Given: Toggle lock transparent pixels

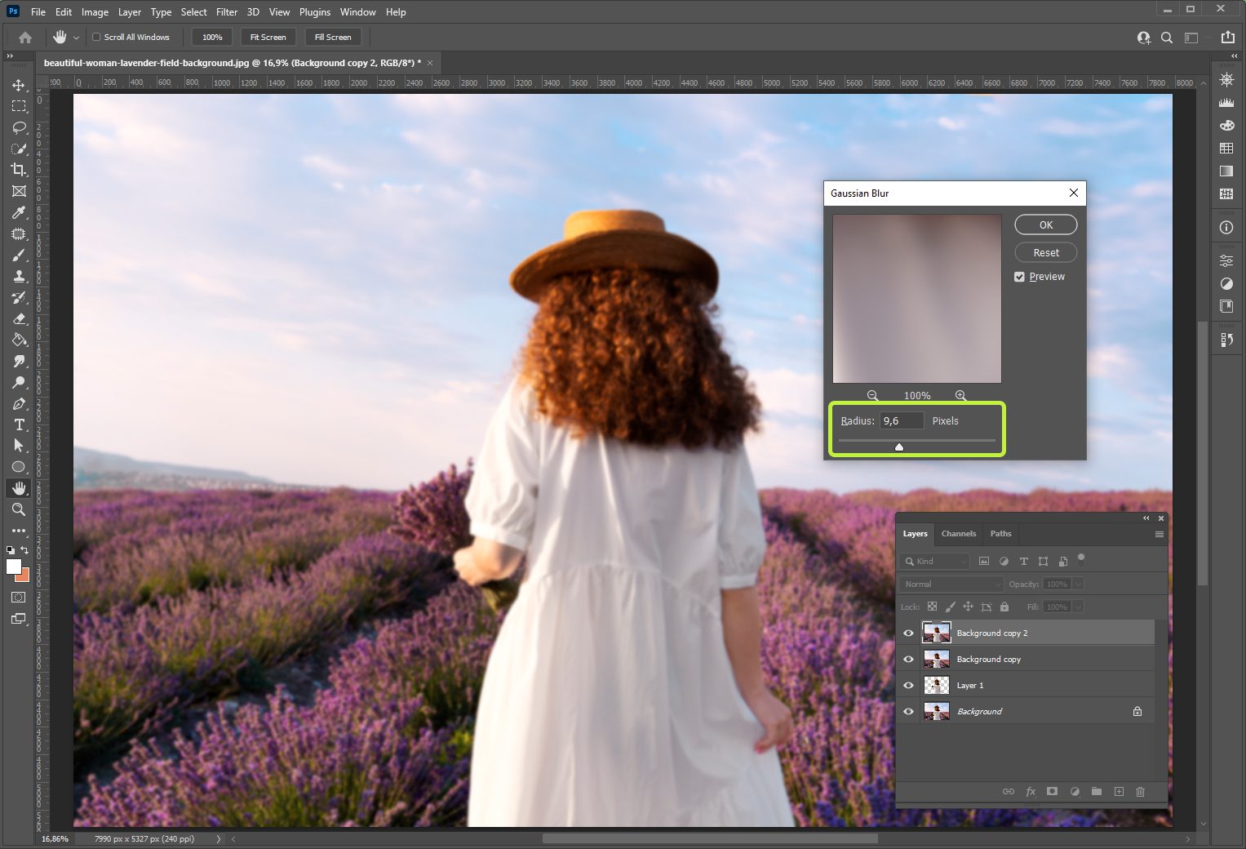Looking at the screenshot, I should [932, 607].
